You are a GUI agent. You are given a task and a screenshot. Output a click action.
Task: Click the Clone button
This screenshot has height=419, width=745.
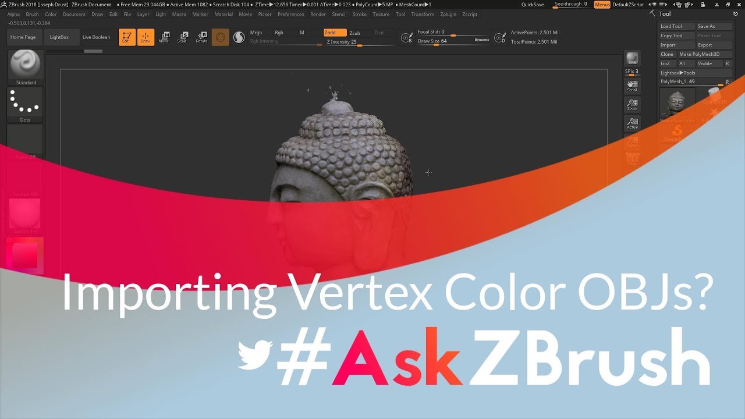pos(668,54)
